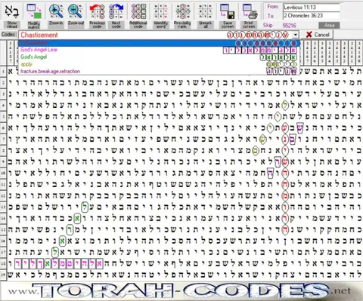
Task: Select highlighted Chastisement entry in dropdown list
Action: [159, 43]
